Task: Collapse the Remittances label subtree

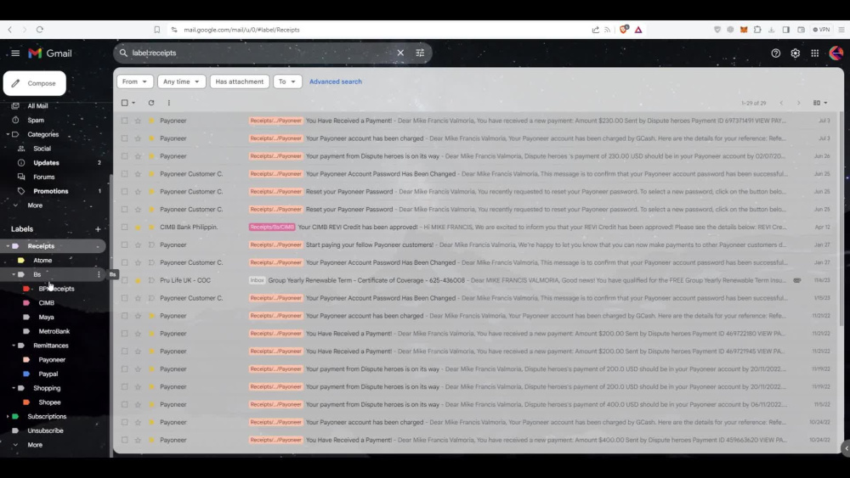Action: 14,346
